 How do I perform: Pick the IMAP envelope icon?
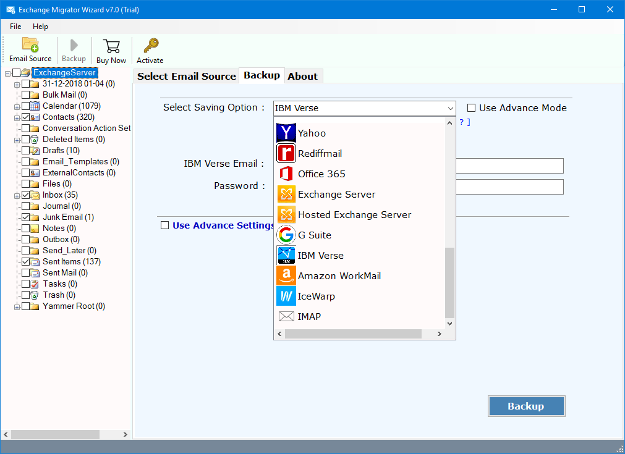coord(286,316)
